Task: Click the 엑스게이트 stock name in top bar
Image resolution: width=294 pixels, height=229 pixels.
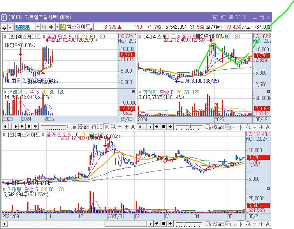Action: [x=79, y=27]
